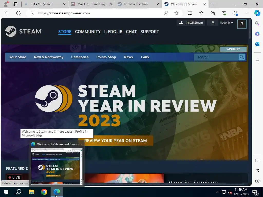Focus the Steam store search field
The height and width of the screenshot is (197, 263).
[x=216, y=57]
